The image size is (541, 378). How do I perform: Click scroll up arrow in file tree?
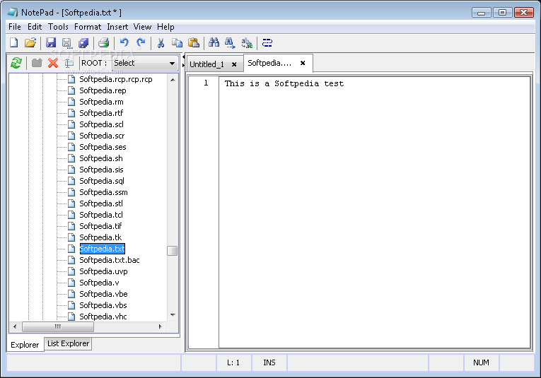(x=173, y=80)
